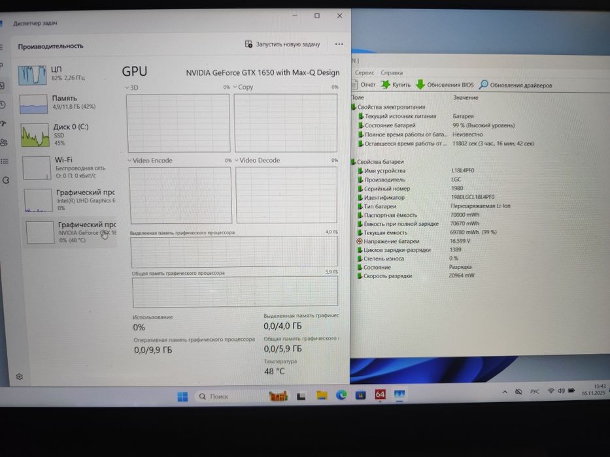Click РУС language indicator
610x457 pixels.
(535, 392)
